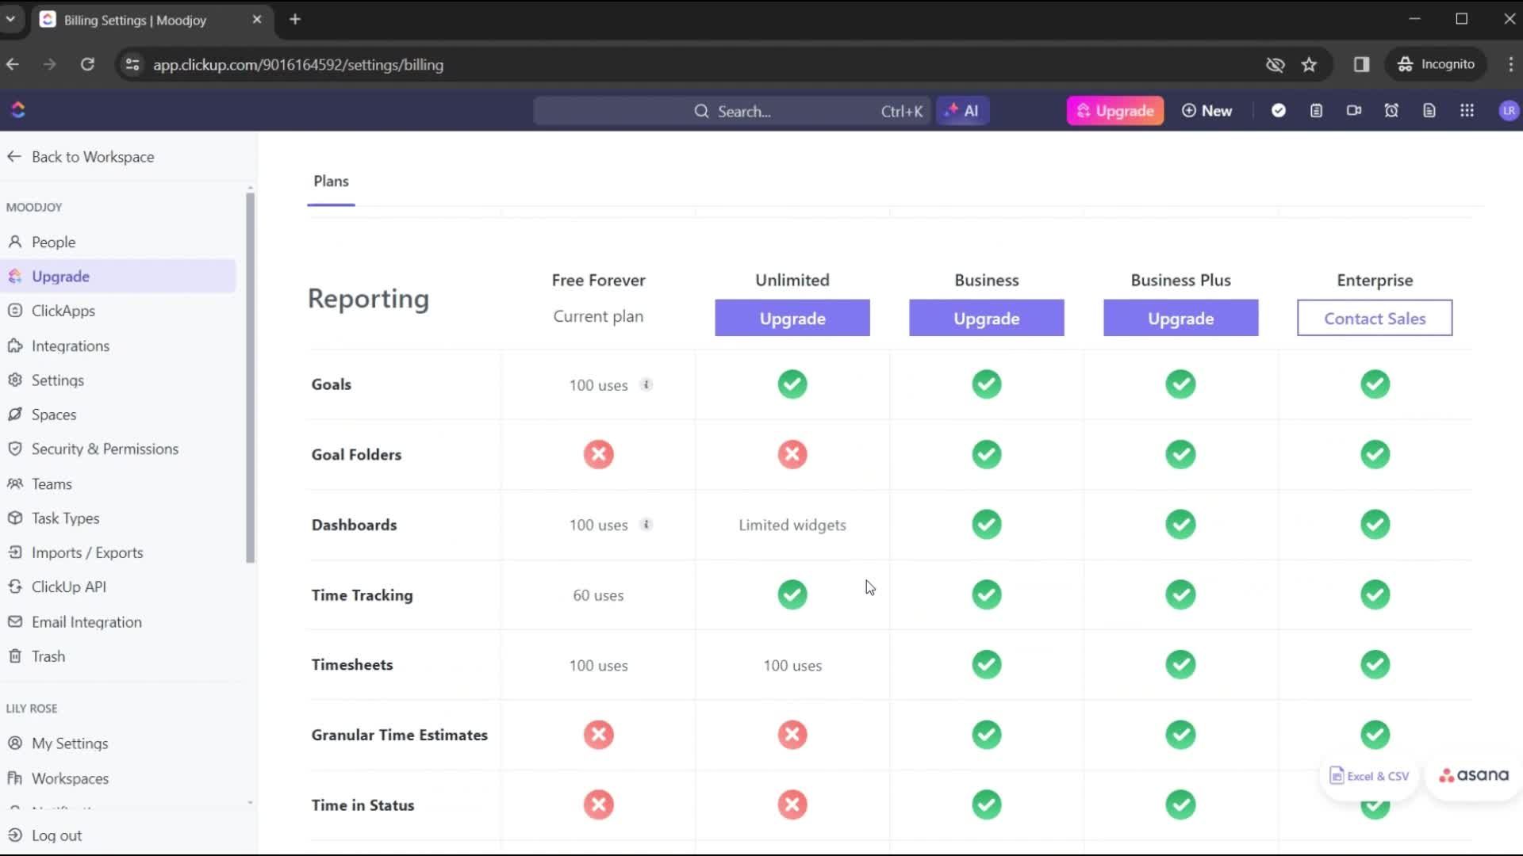
Task: Click the Reporting section heading
Action: point(368,299)
